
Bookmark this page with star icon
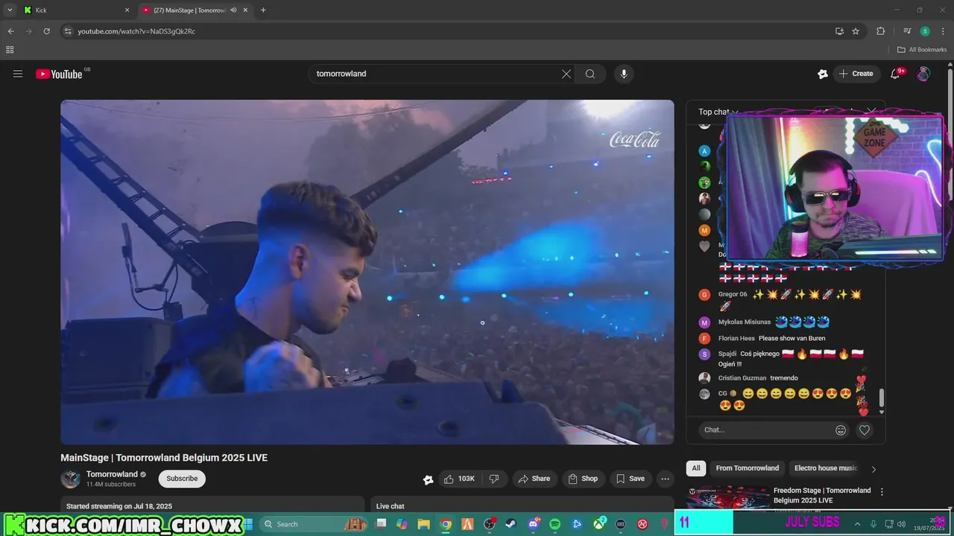click(x=856, y=31)
